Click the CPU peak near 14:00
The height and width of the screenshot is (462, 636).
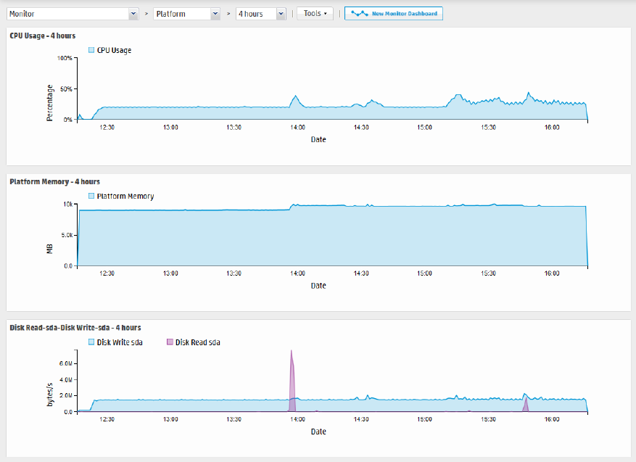[296, 96]
